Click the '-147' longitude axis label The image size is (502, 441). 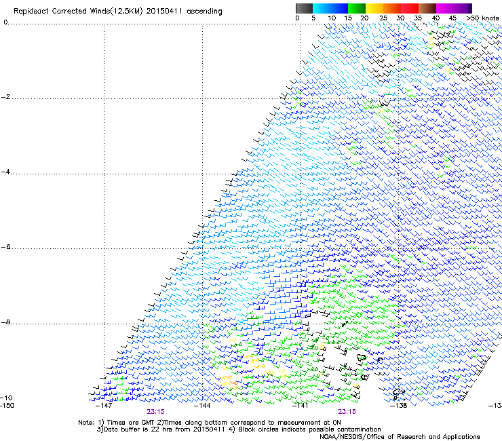point(104,406)
